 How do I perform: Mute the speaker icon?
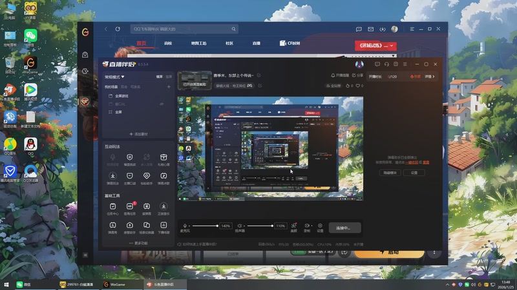click(240, 226)
